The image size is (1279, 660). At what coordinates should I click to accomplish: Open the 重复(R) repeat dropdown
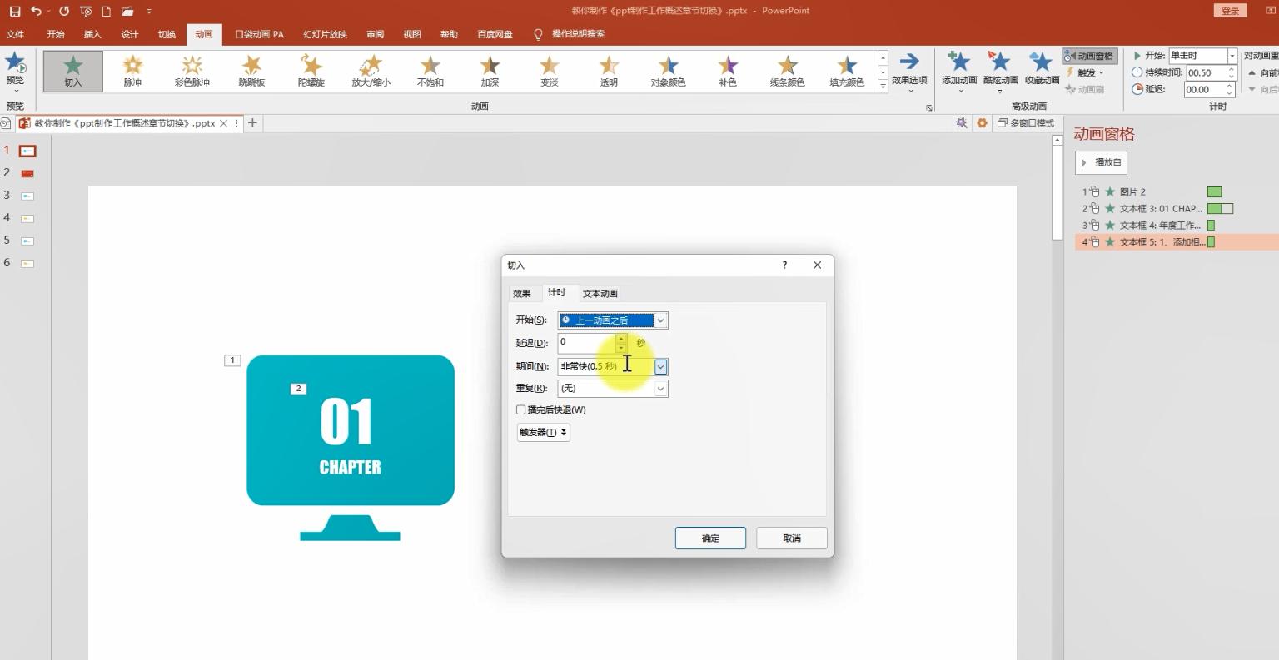(x=660, y=389)
